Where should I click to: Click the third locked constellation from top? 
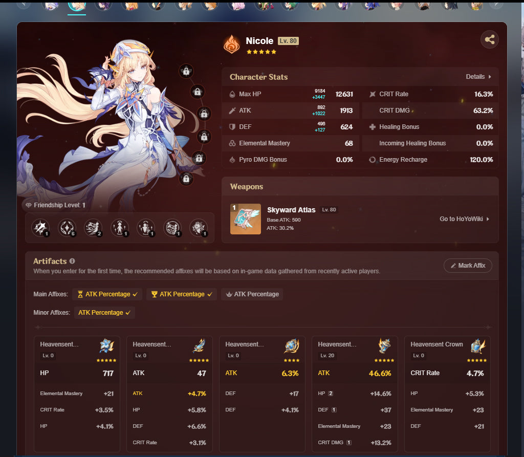pos(204,114)
